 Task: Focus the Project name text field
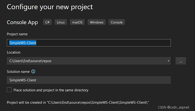[89, 43]
